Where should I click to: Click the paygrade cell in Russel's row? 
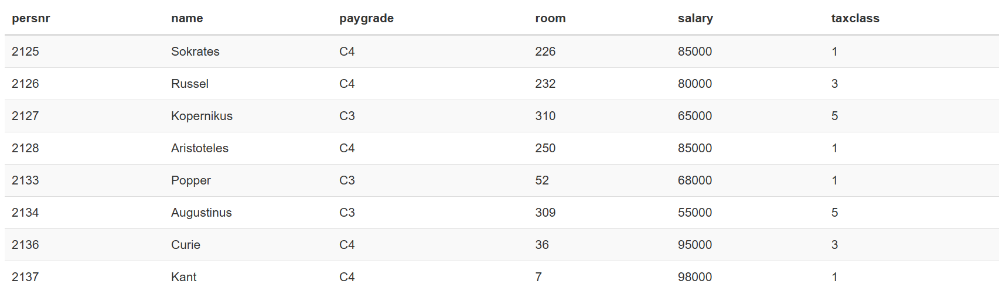347,84
